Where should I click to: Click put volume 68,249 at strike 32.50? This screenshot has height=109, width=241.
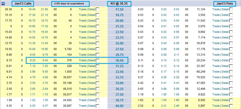(x=201, y=72)
